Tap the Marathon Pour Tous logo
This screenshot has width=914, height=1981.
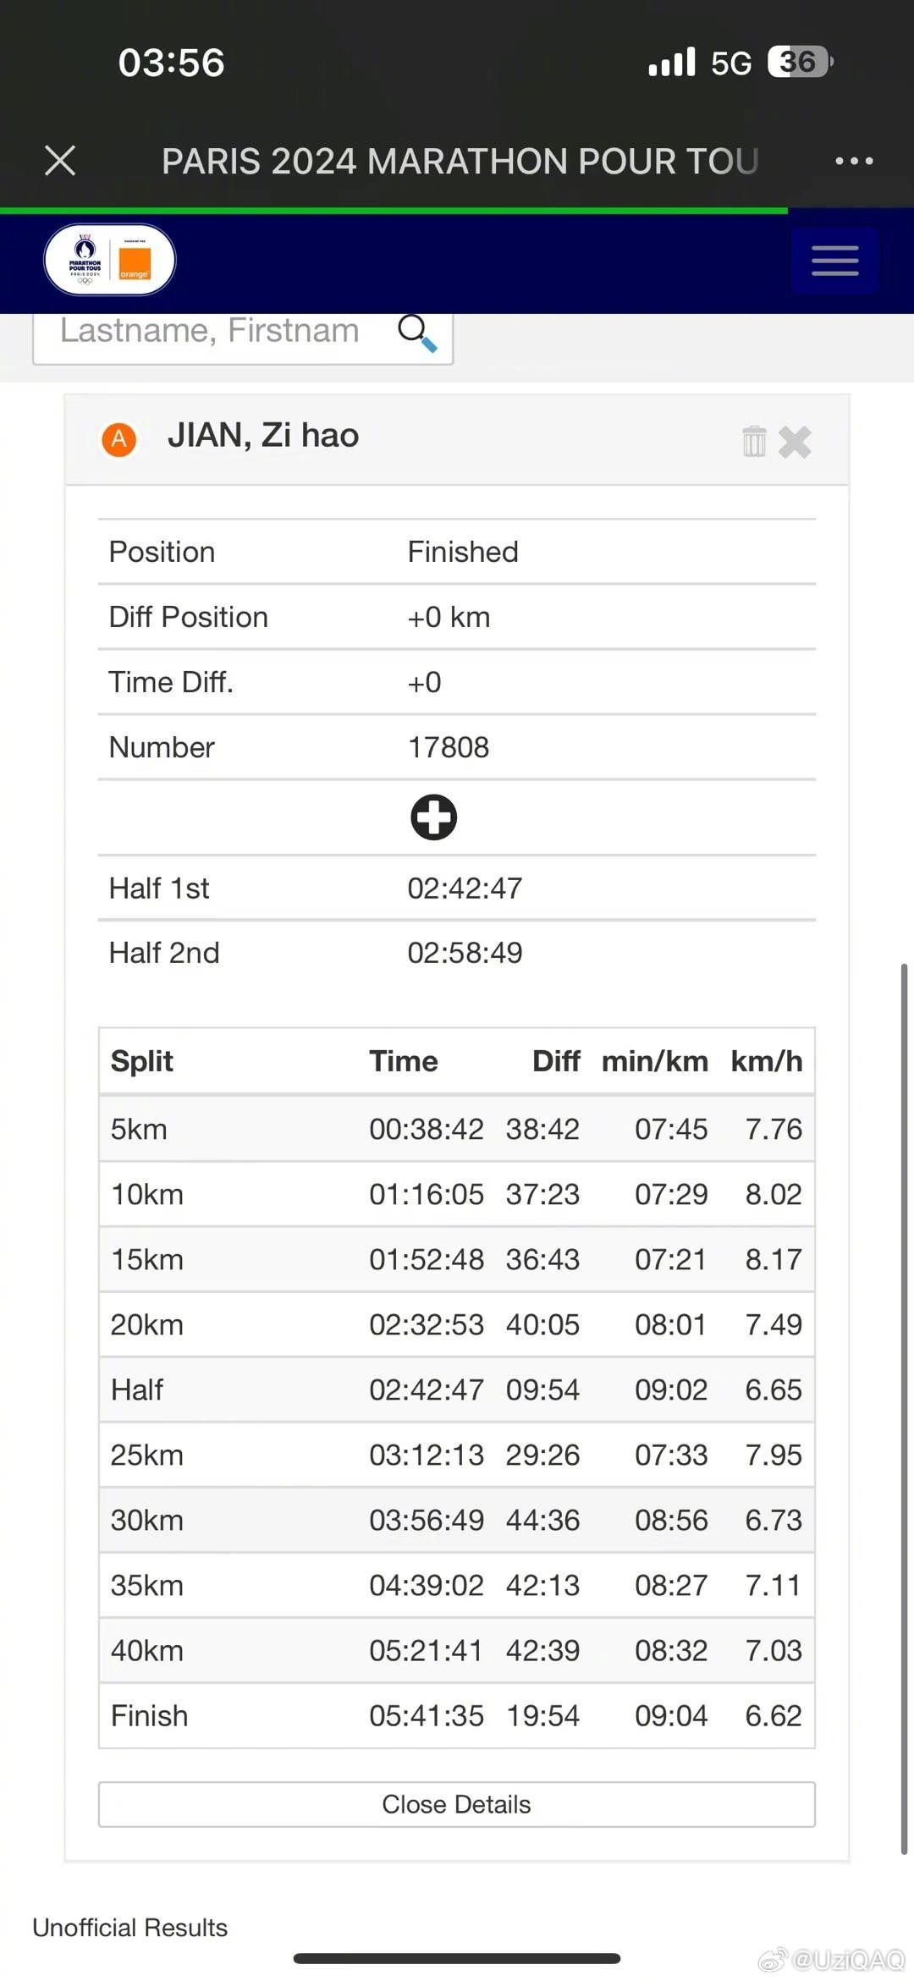pyautogui.click(x=110, y=260)
